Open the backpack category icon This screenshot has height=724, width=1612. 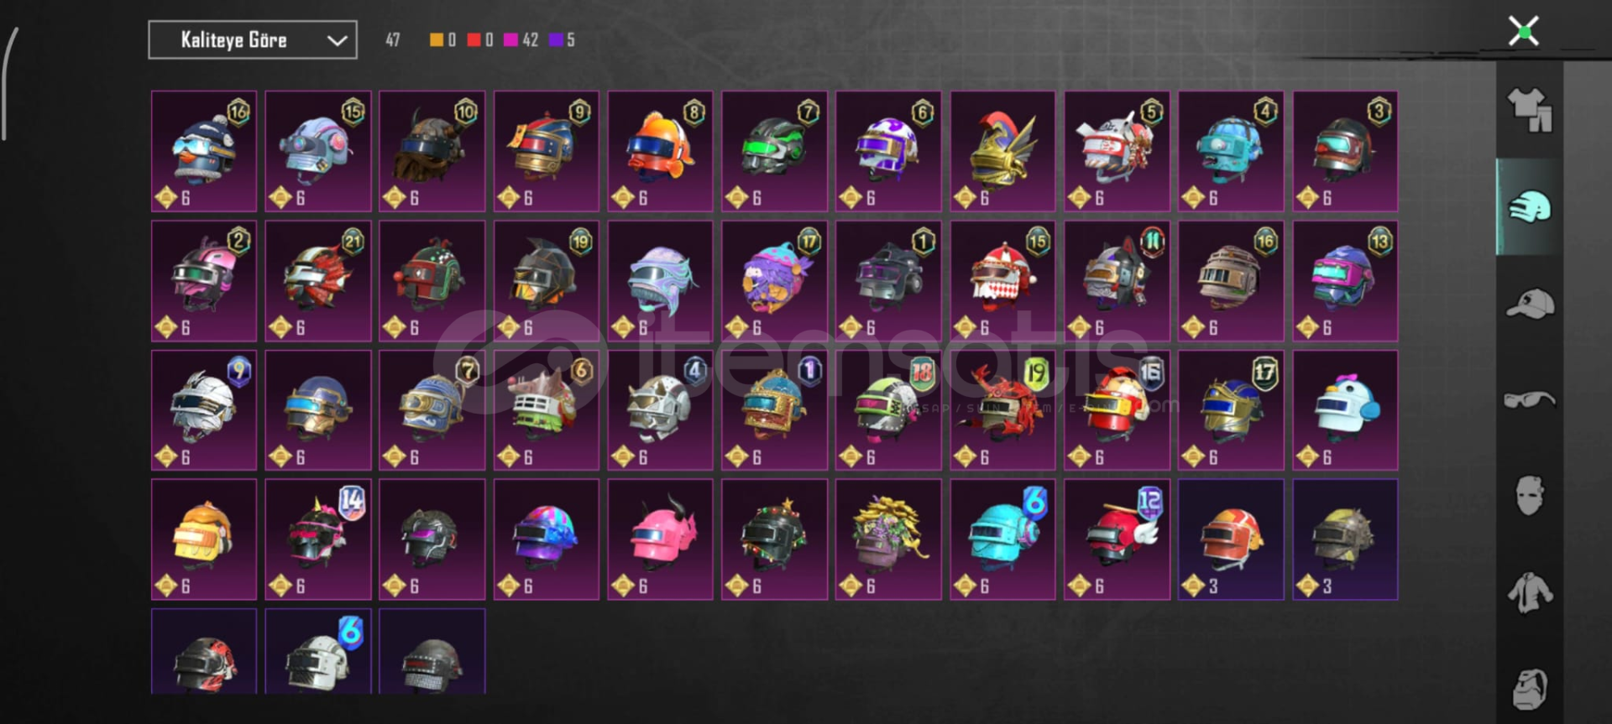tap(1530, 690)
